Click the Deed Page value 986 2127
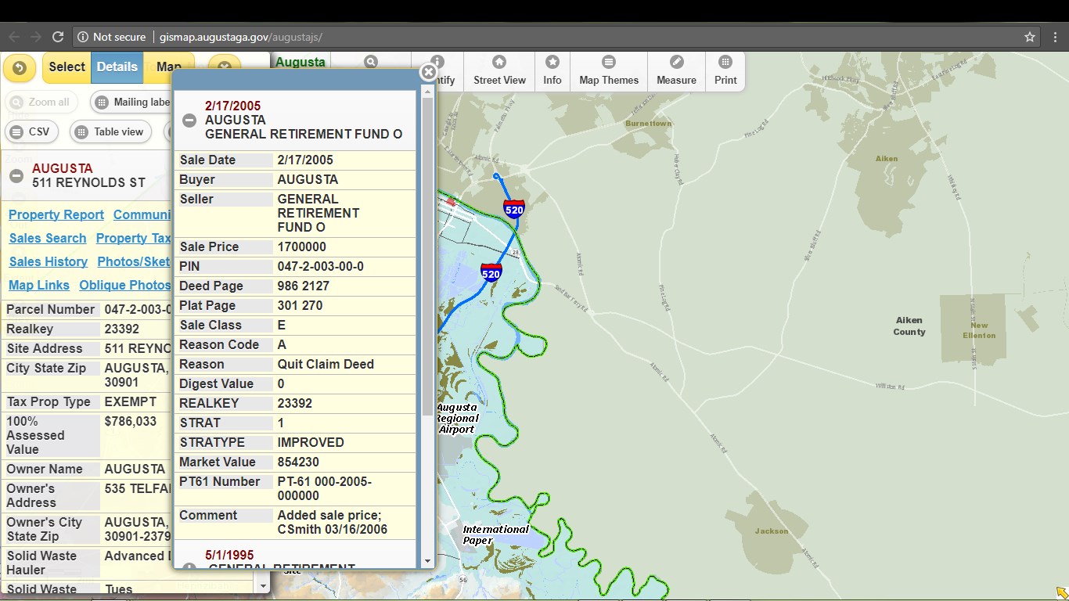1069x601 pixels. coord(304,286)
